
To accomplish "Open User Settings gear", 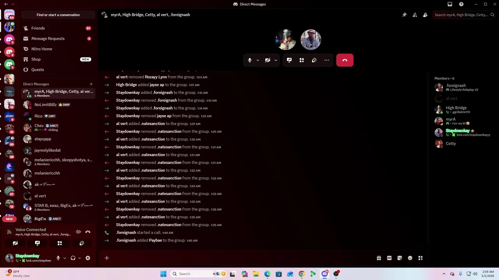I will [88, 258].
